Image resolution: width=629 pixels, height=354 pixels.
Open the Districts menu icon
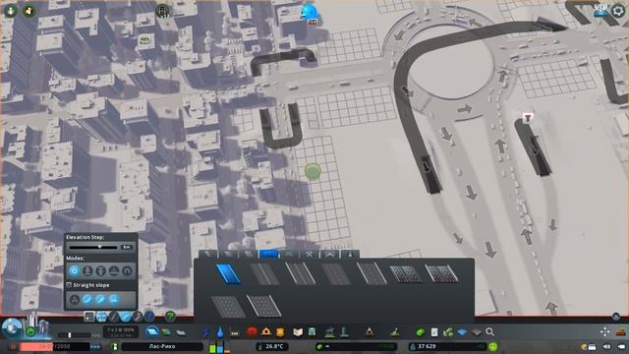pos(181,332)
